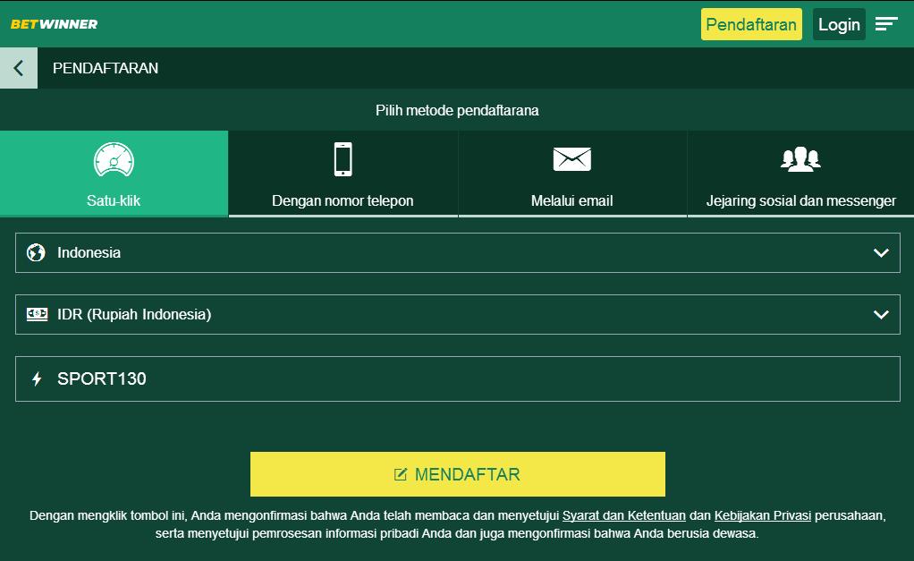
Task: Open the Syarat dan Ketentuan link
Action: 623,515
